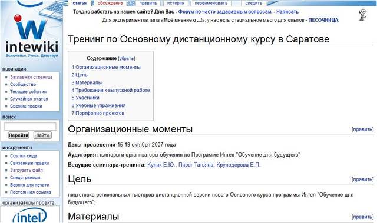The height and width of the screenshot is (223, 377).
Task: Open the править tab
Action: tap(148, 3)
